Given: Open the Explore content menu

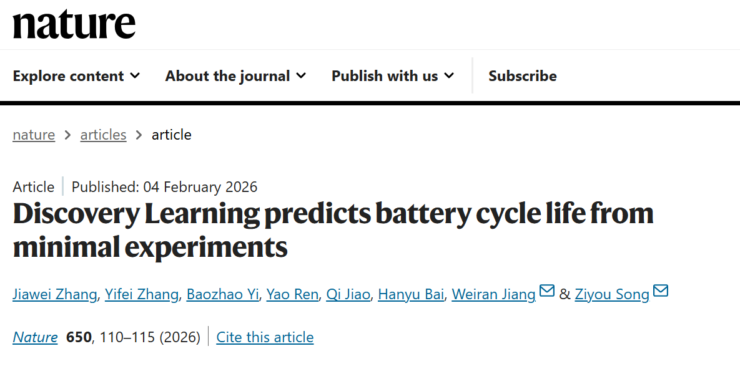Looking at the screenshot, I should coord(69,76).
